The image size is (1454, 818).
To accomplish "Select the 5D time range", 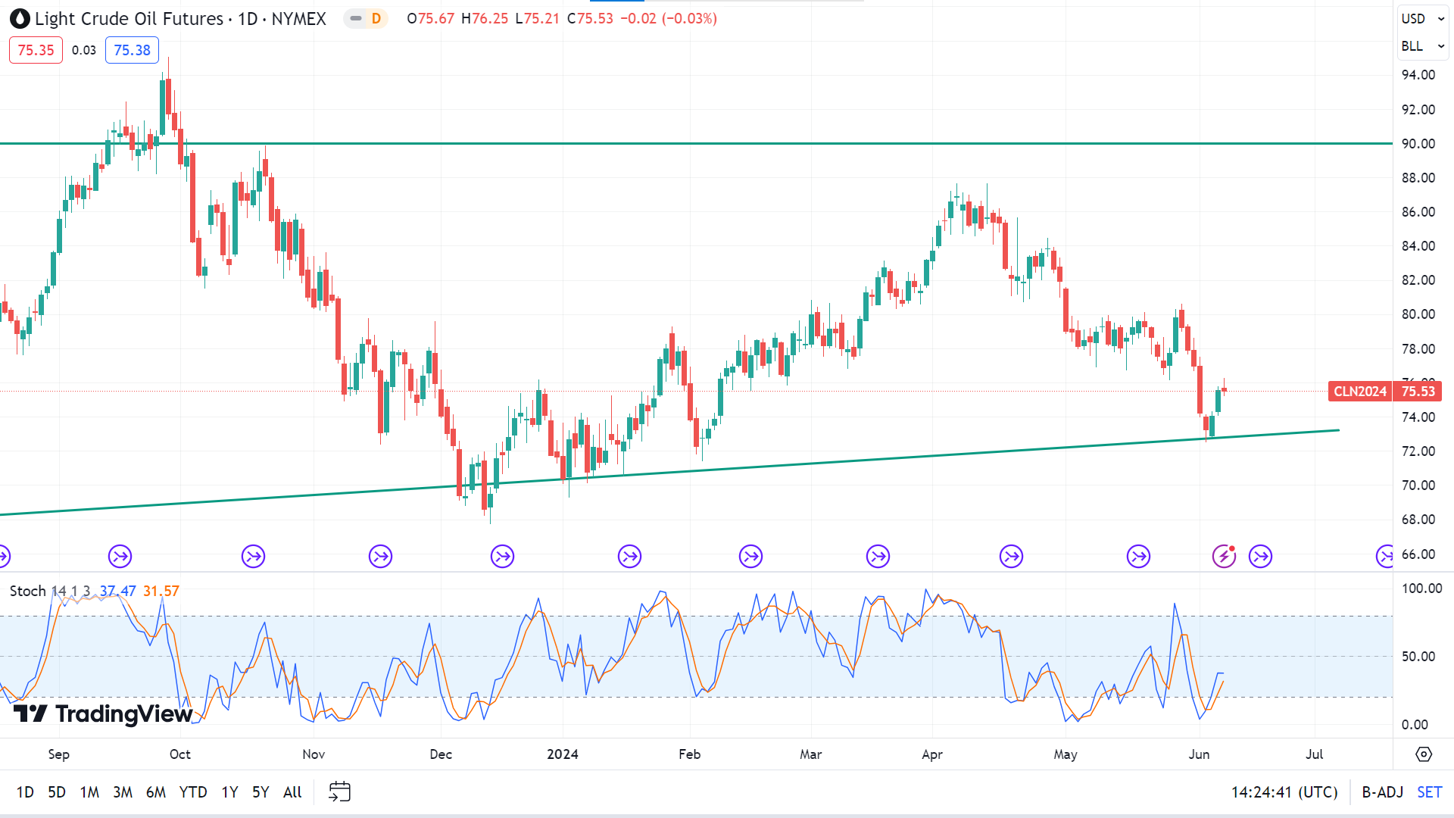I will coord(57,792).
